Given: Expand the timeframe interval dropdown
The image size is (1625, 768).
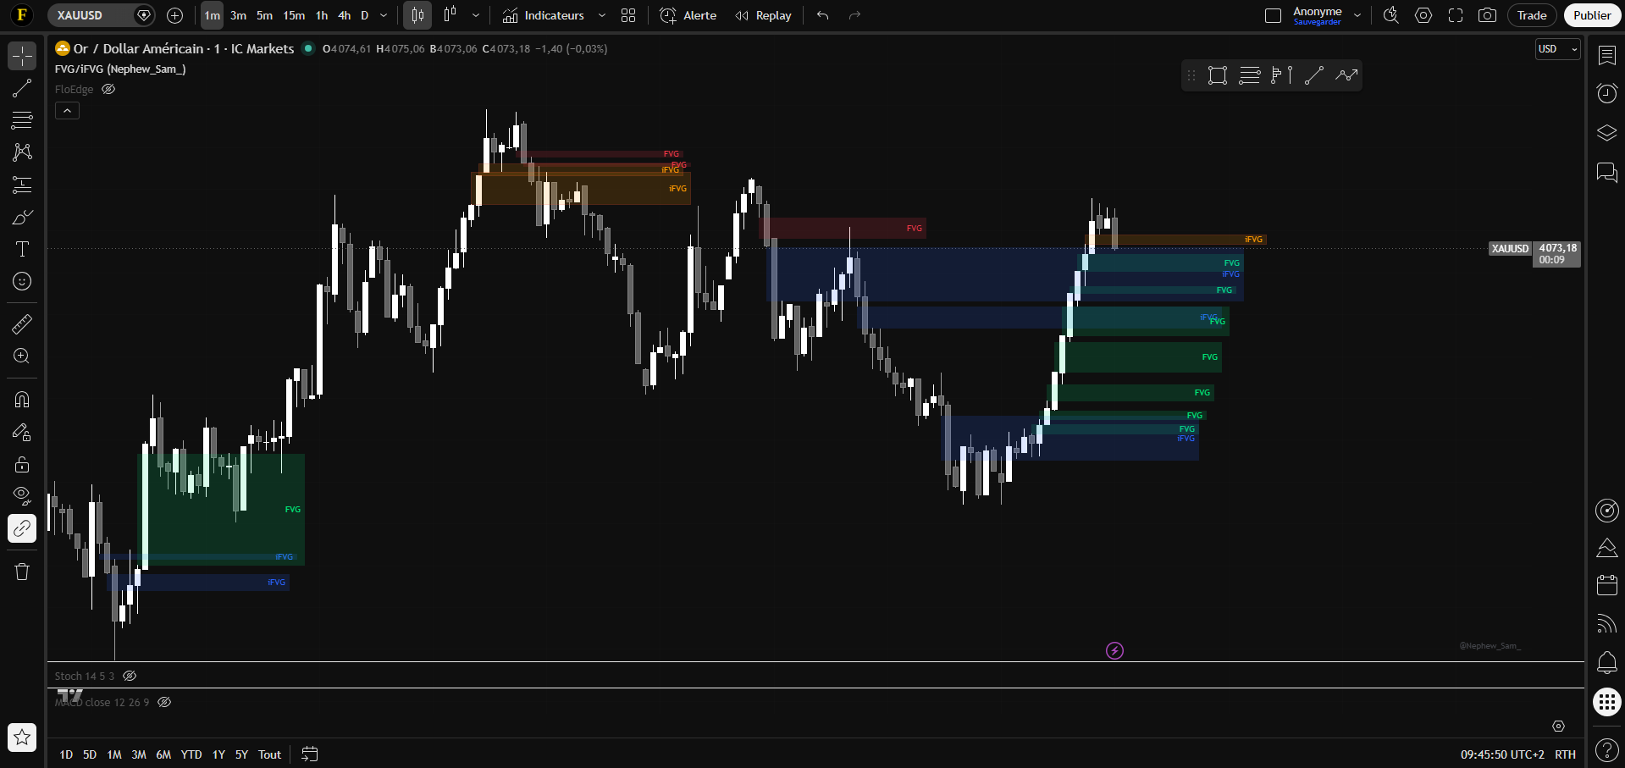Looking at the screenshot, I should click(x=384, y=15).
